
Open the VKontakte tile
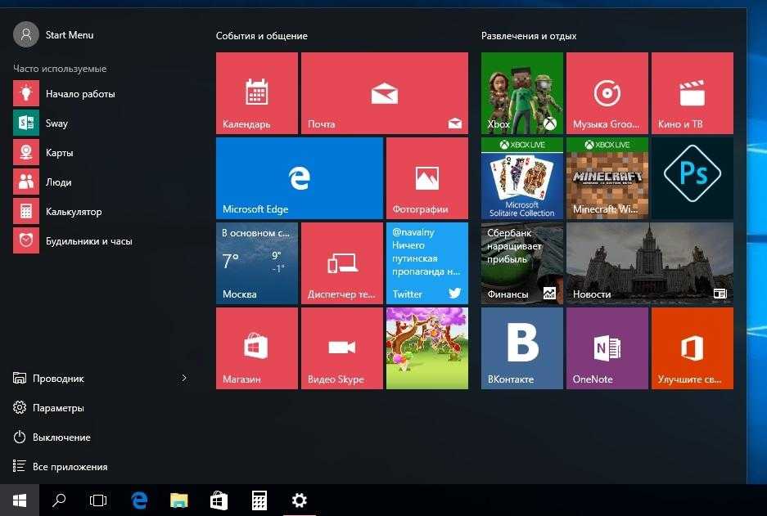point(521,348)
